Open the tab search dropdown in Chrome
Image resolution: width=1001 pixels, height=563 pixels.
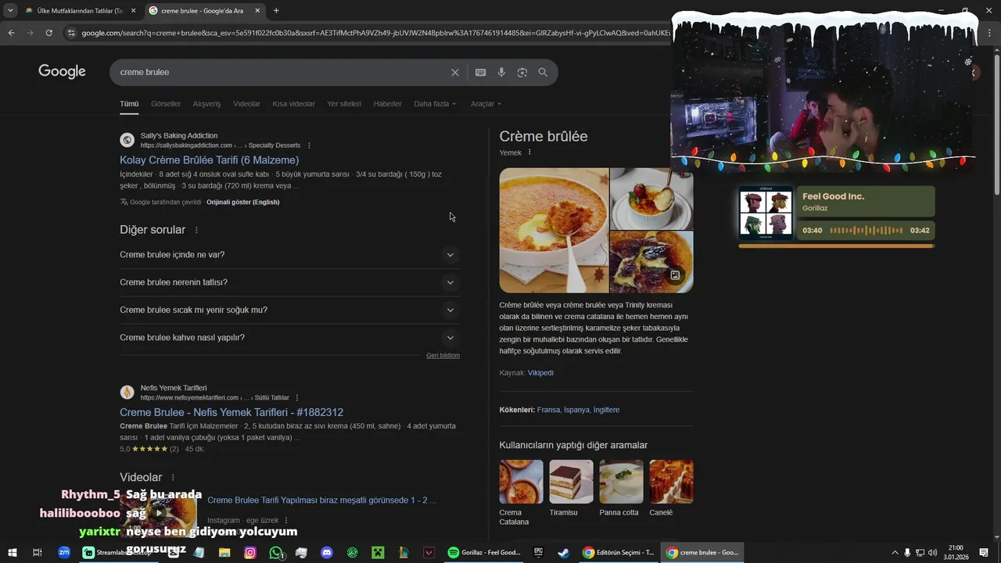(x=10, y=11)
